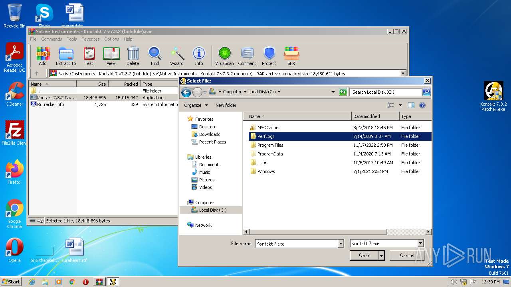Open FileZilla Client desktop shortcut

coord(14,133)
